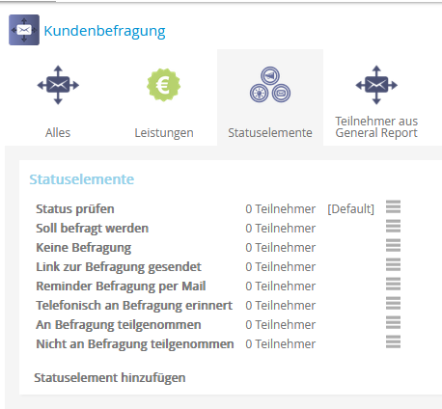The height and width of the screenshot is (409, 442).
Task: Click drag handle icon for Status prüfen
Action: point(393,206)
